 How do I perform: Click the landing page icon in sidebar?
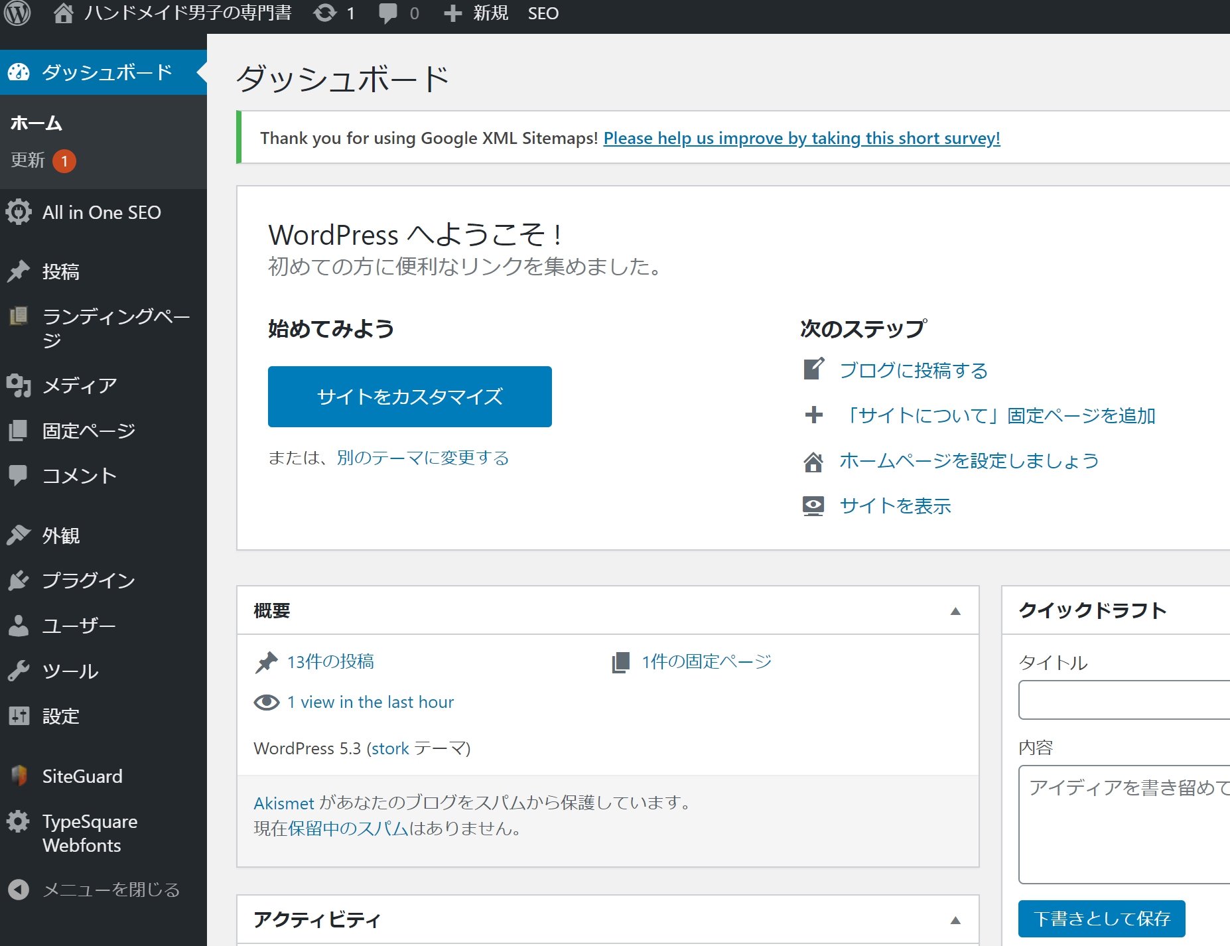coord(19,316)
